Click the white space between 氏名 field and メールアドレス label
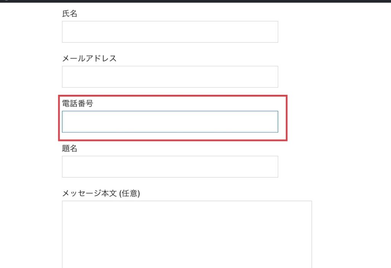Image resolution: width=391 pixels, height=268 pixels. pyautogui.click(x=170, y=49)
